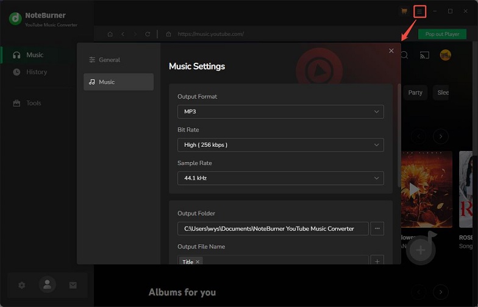Click next arrow beside Albums for you

click(441, 292)
